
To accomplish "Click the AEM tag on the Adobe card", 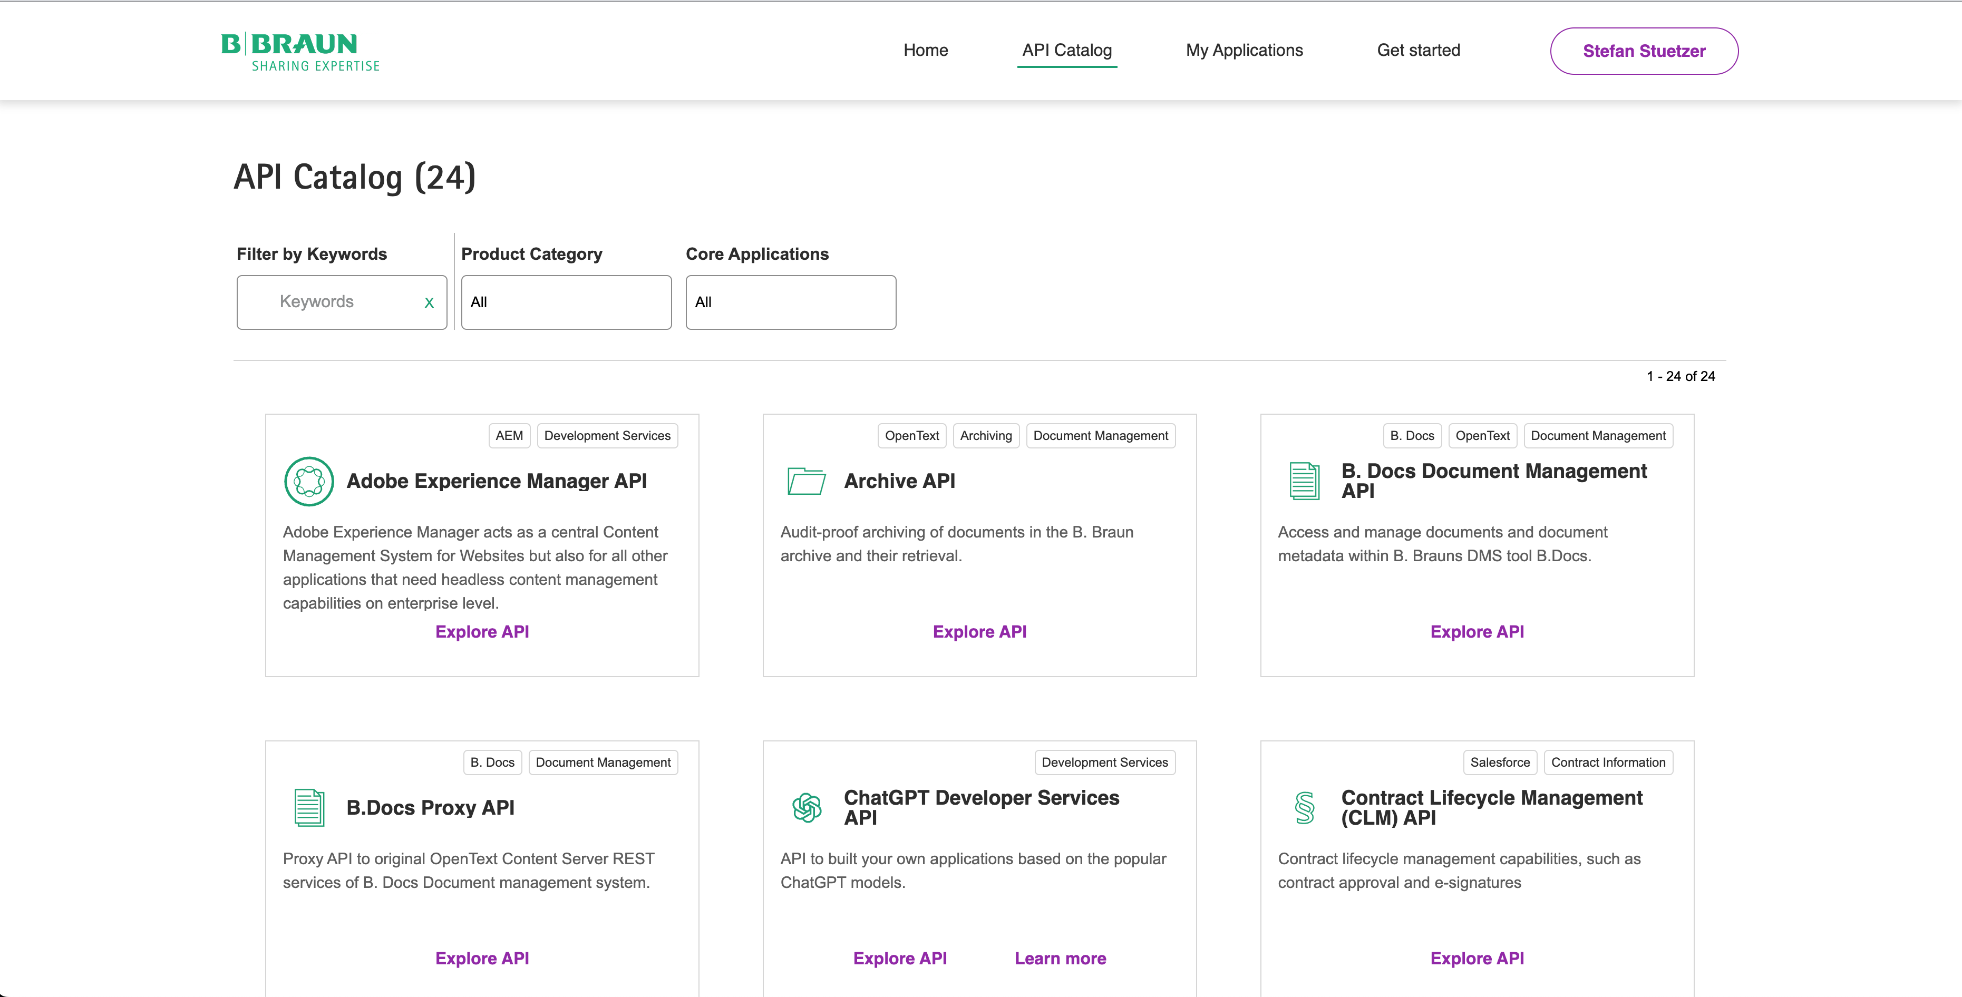I will [x=509, y=436].
